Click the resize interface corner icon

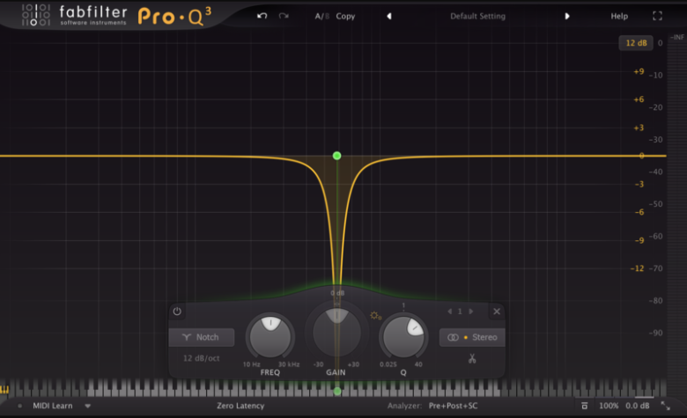tap(666, 406)
